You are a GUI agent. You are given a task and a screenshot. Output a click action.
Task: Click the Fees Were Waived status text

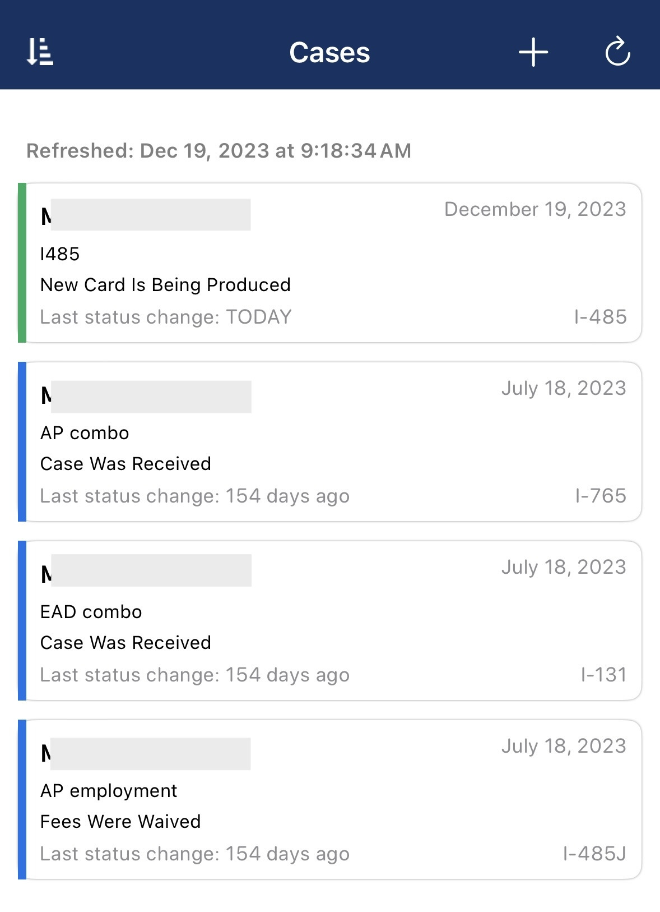pos(120,822)
